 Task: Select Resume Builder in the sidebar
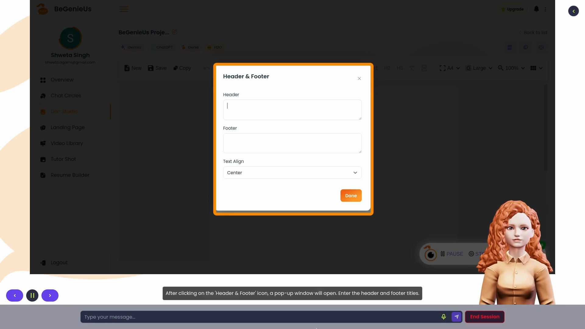point(70,175)
